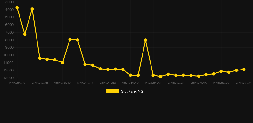Click the x-axis label 2026-06-01
The height and width of the screenshot is (123, 253).
244,83
